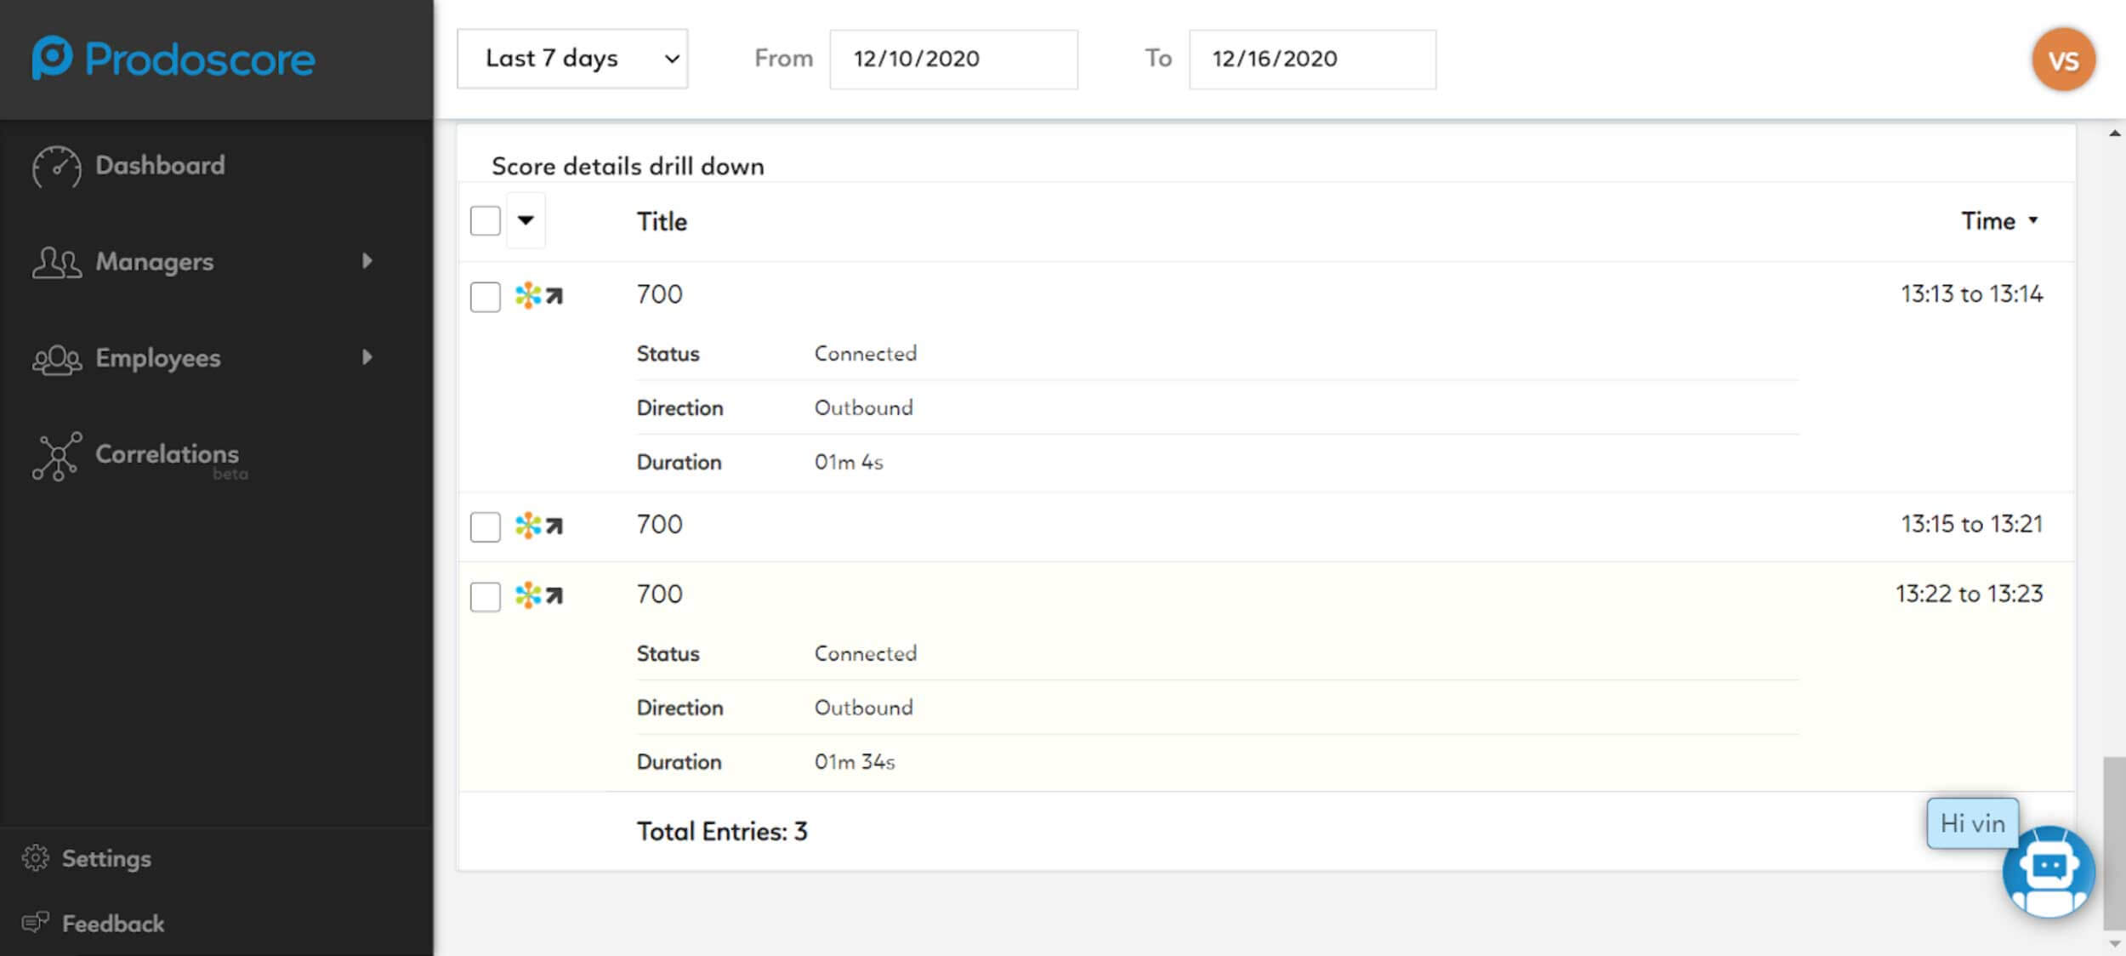Viewport: 2126px width, 956px height.
Task: Click the scrollbar down arrow
Action: point(2114,944)
